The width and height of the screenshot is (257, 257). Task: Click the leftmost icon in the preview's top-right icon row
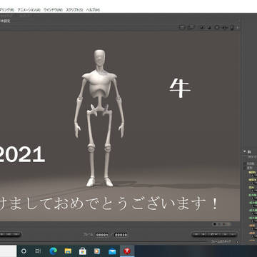click(x=183, y=27)
